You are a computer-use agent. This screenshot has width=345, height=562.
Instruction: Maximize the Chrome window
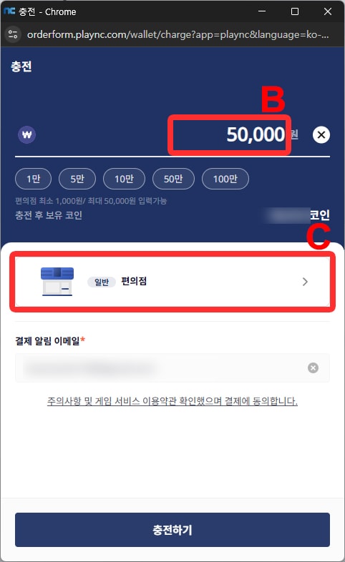[x=295, y=11]
